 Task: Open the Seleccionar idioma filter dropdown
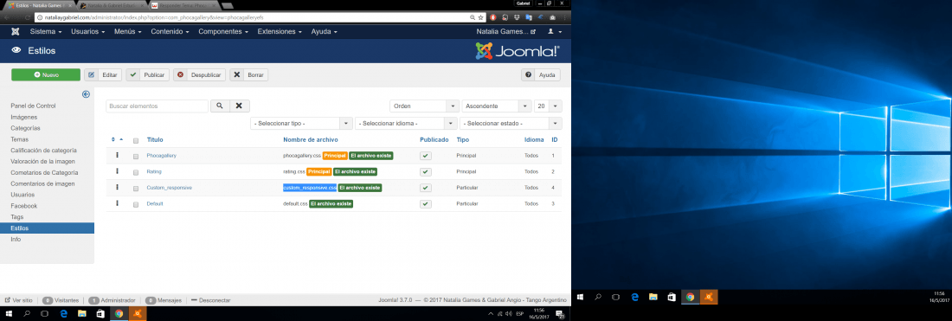(x=406, y=123)
